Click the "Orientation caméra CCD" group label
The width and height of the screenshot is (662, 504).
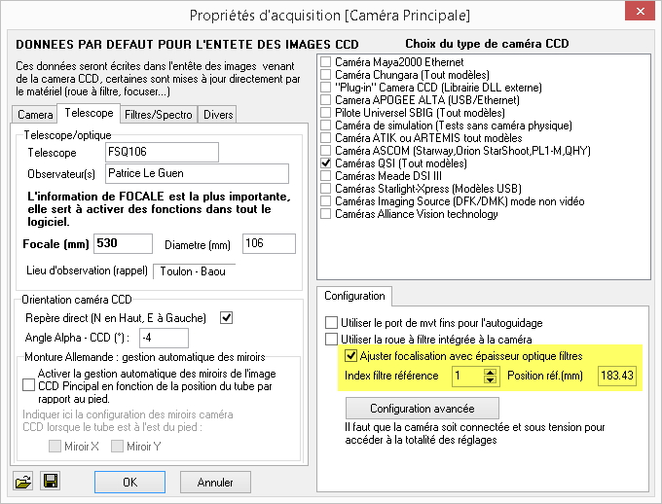[x=77, y=300]
